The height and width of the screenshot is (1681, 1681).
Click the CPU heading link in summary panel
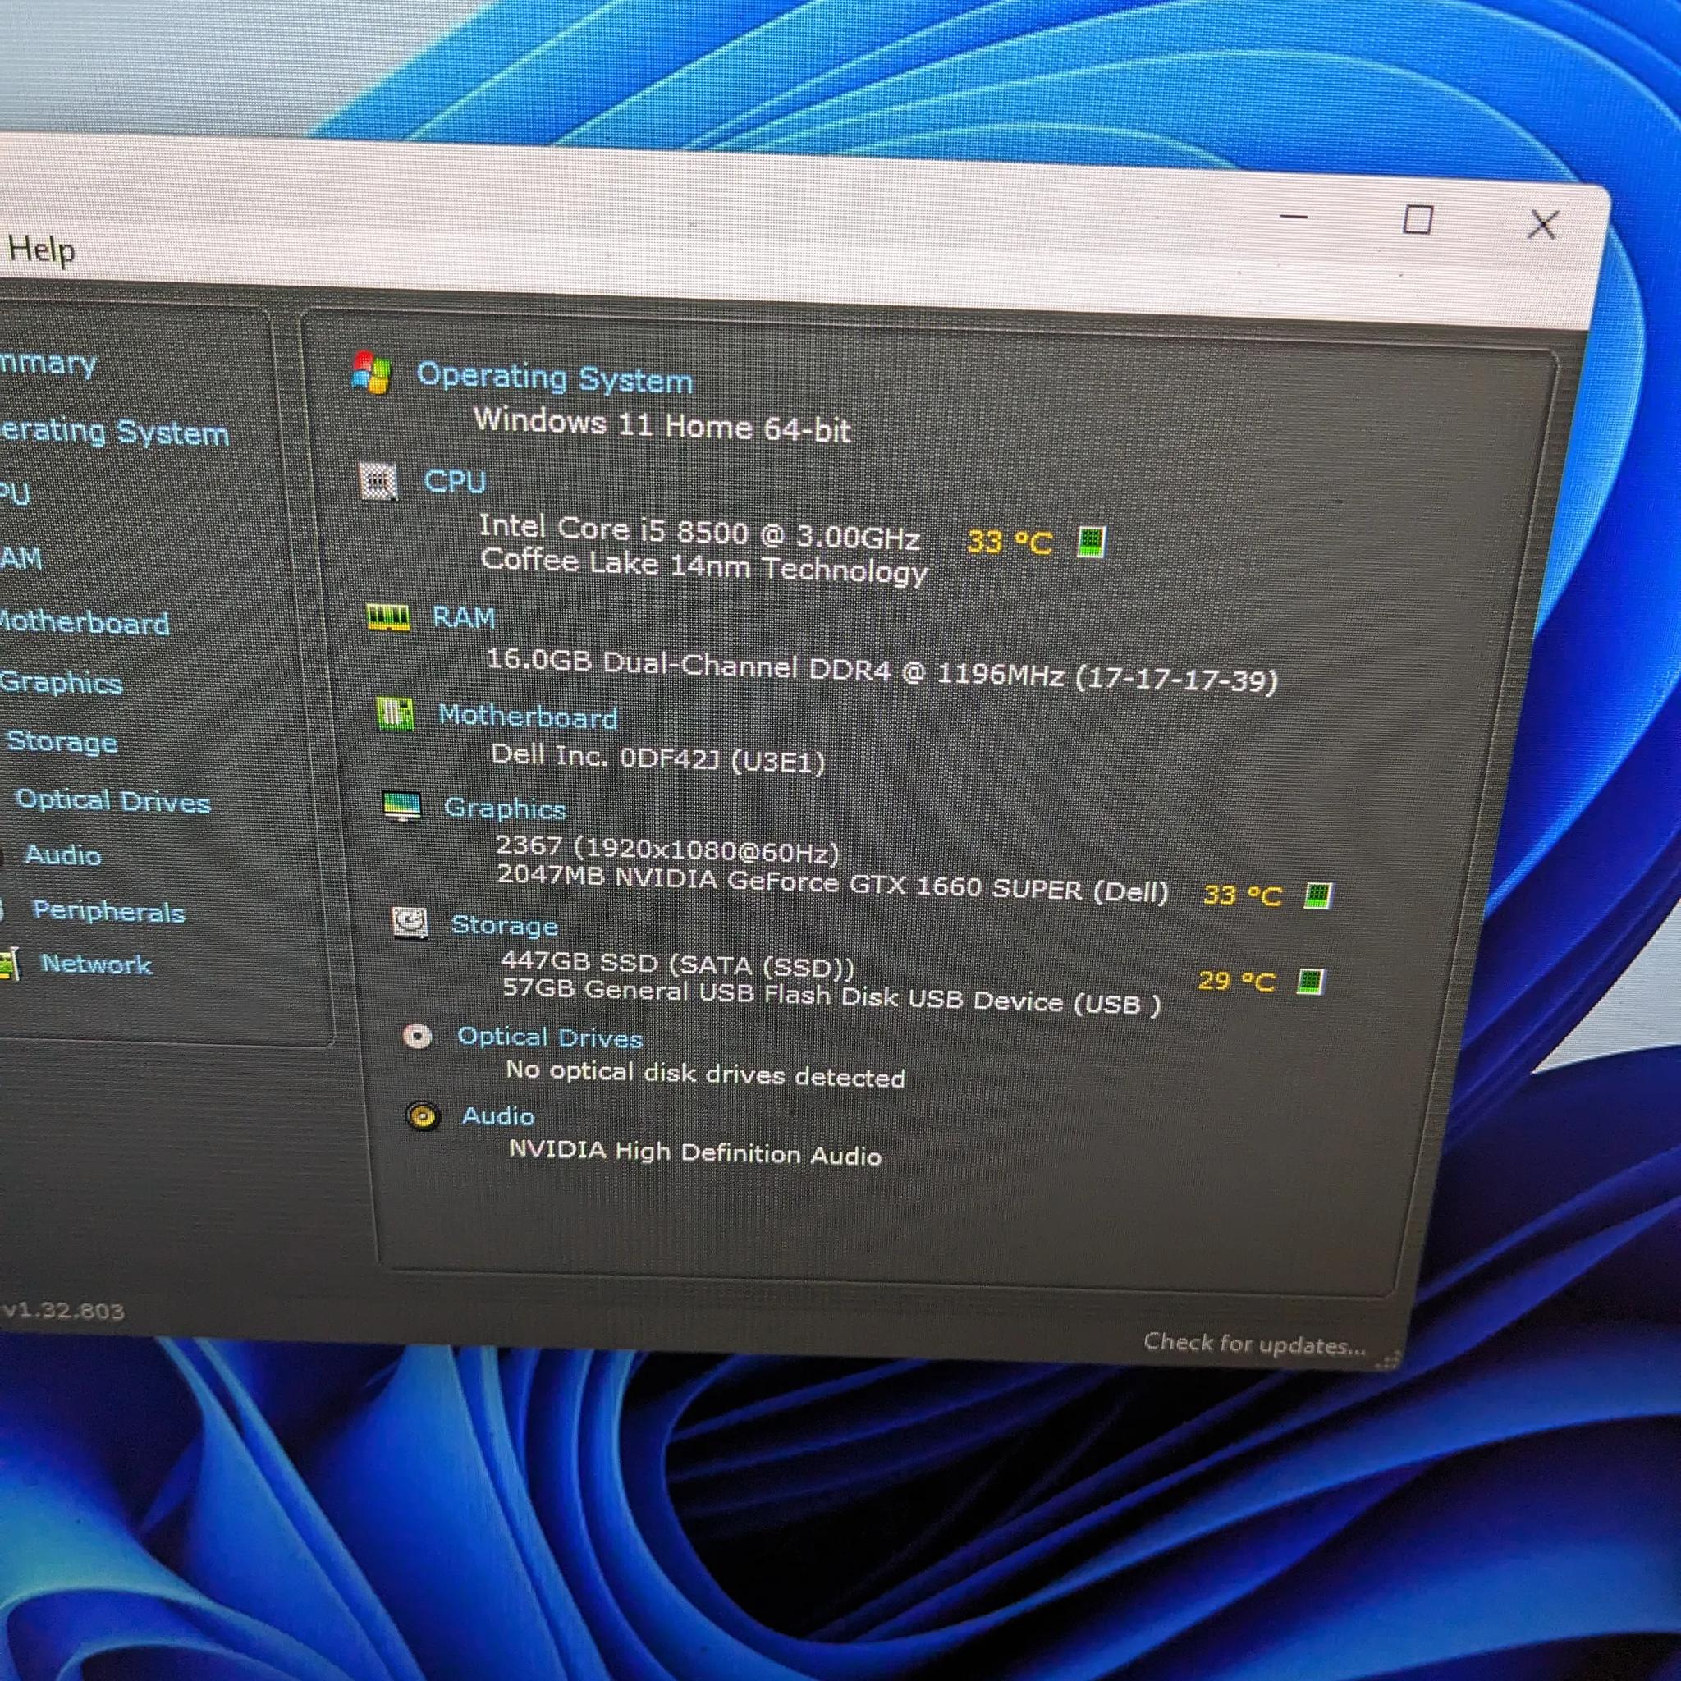click(x=455, y=482)
